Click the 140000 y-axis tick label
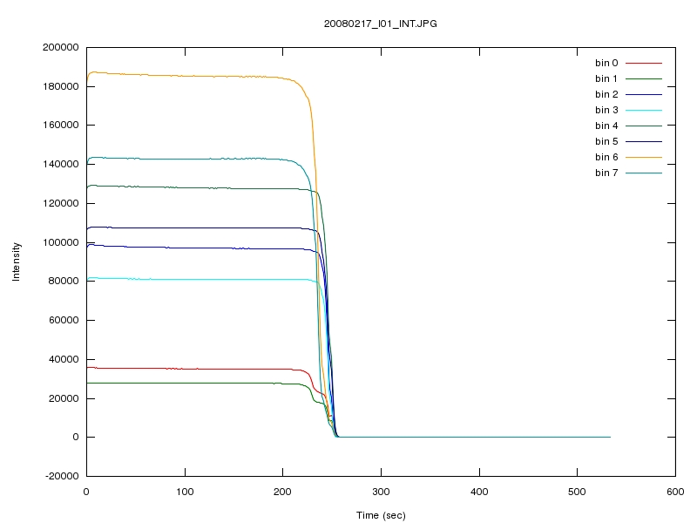The width and height of the screenshot is (697, 523). point(60,164)
